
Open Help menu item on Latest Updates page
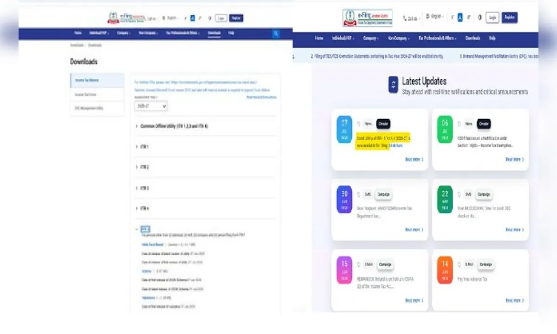pos(492,38)
